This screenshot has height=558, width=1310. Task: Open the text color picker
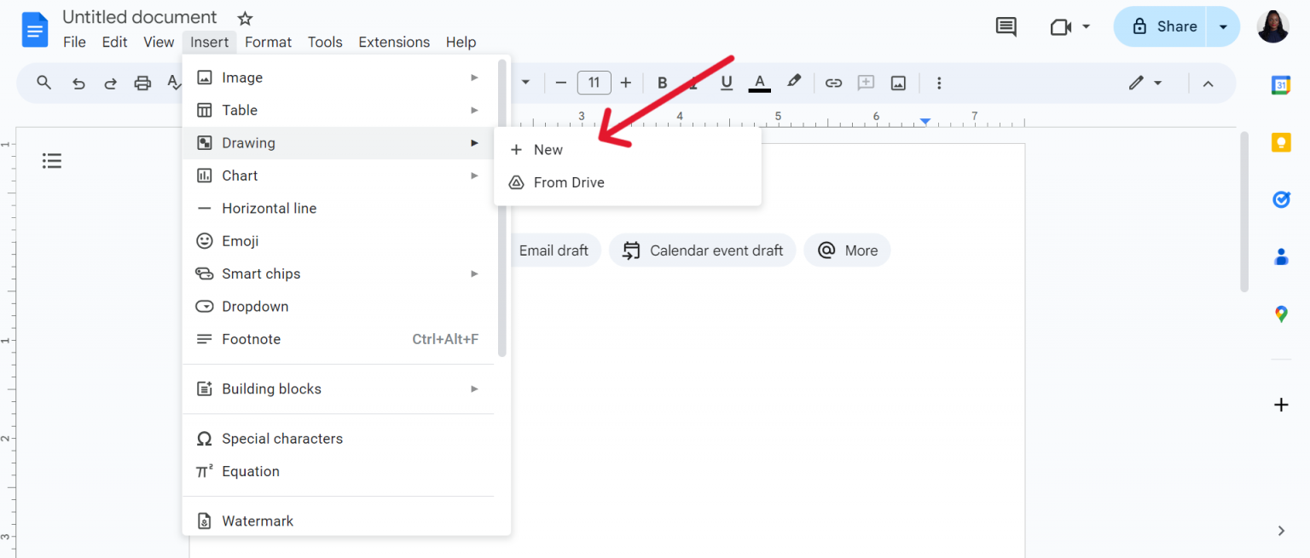pos(759,83)
